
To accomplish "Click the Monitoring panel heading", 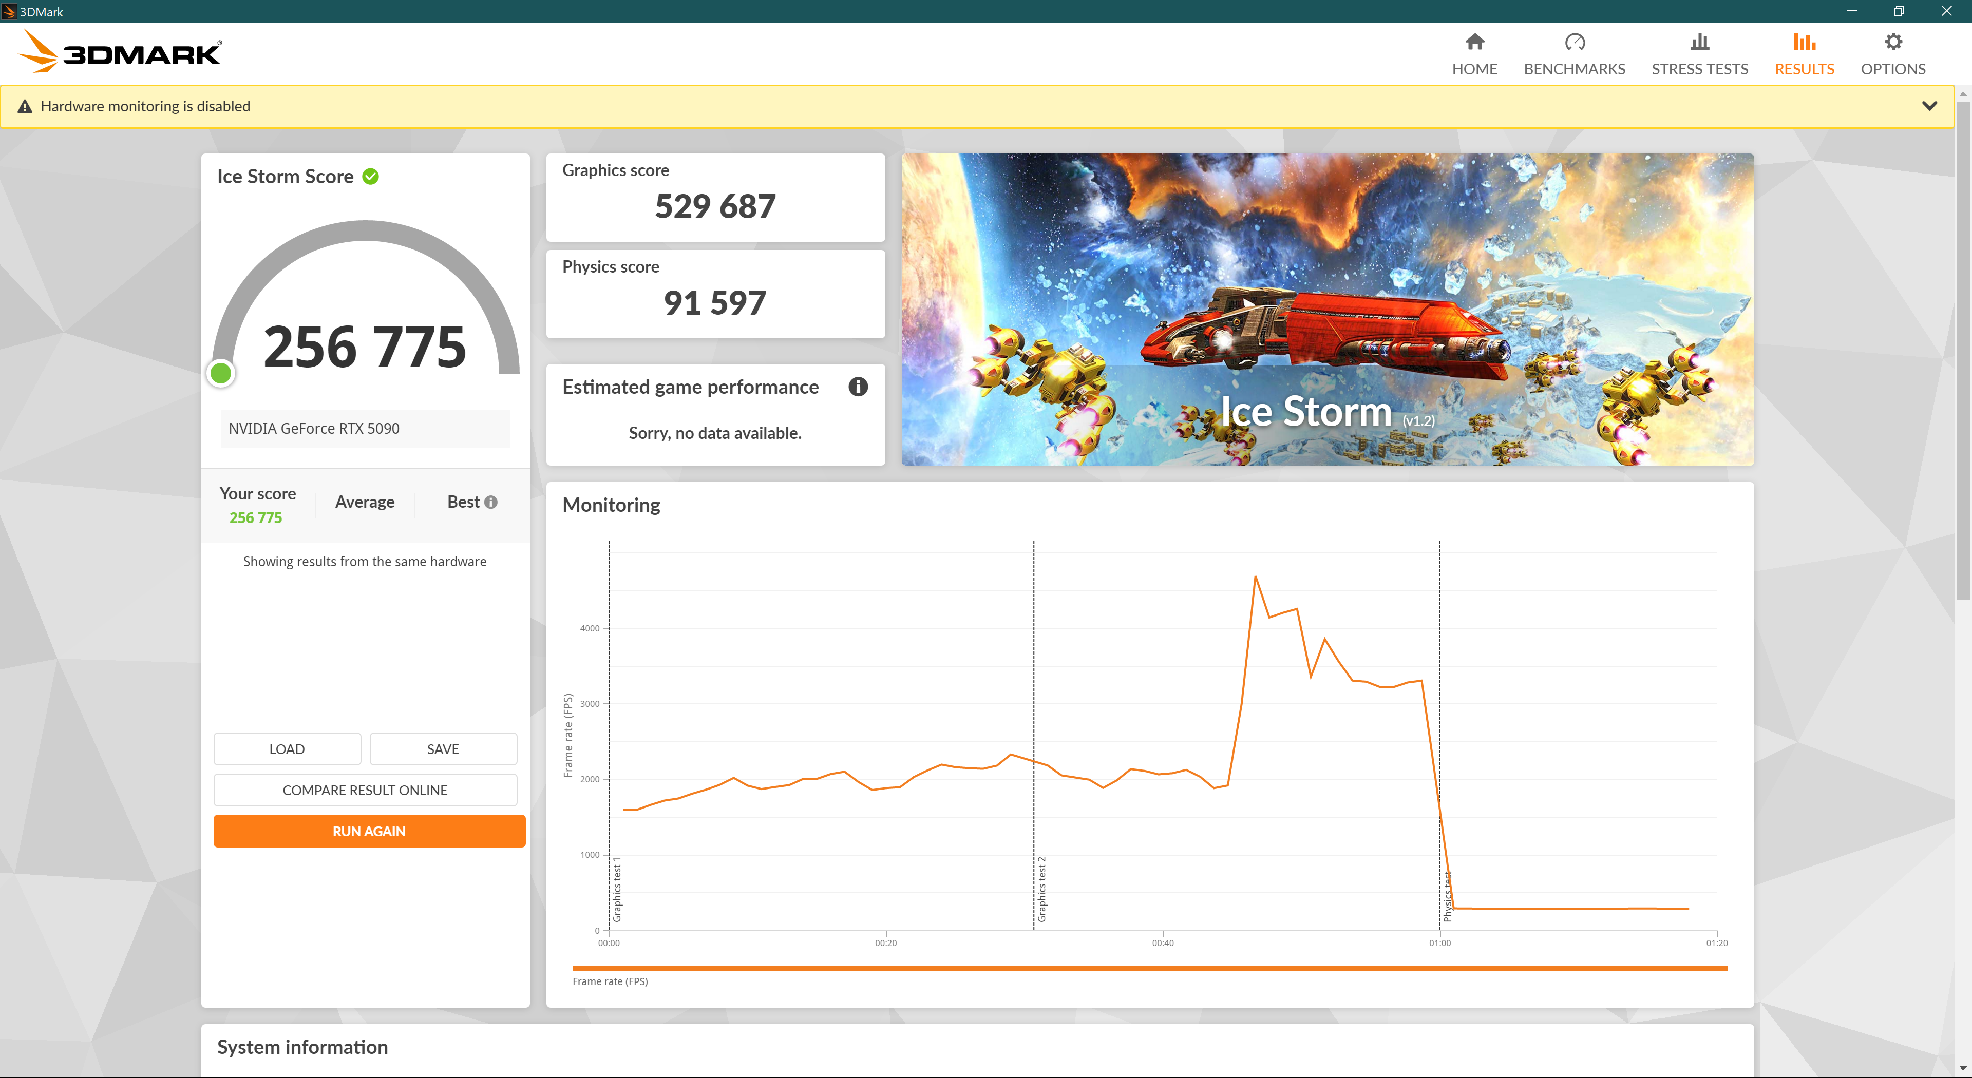I will pos(611,505).
